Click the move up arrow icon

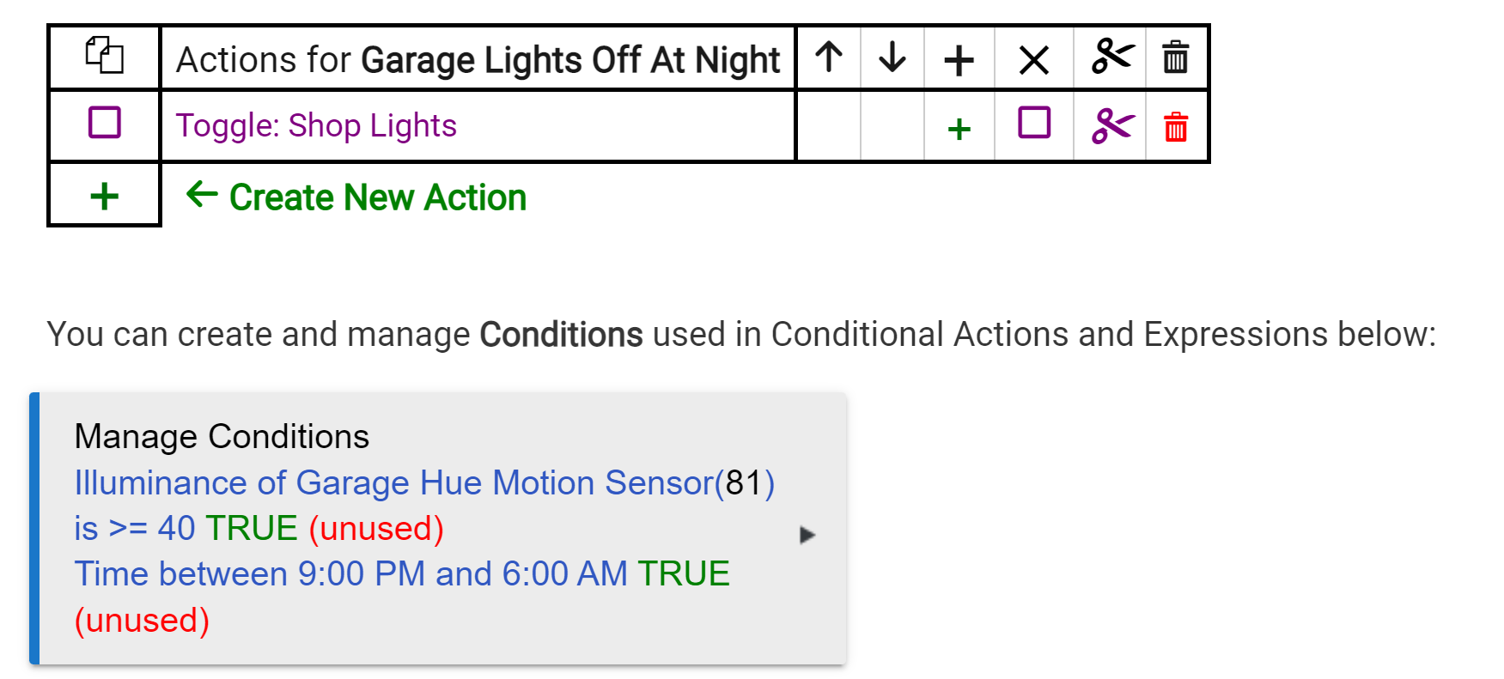click(x=829, y=58)
